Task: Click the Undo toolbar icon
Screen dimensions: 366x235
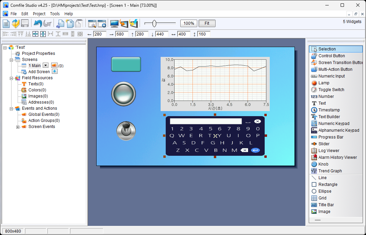Action: 39,23
